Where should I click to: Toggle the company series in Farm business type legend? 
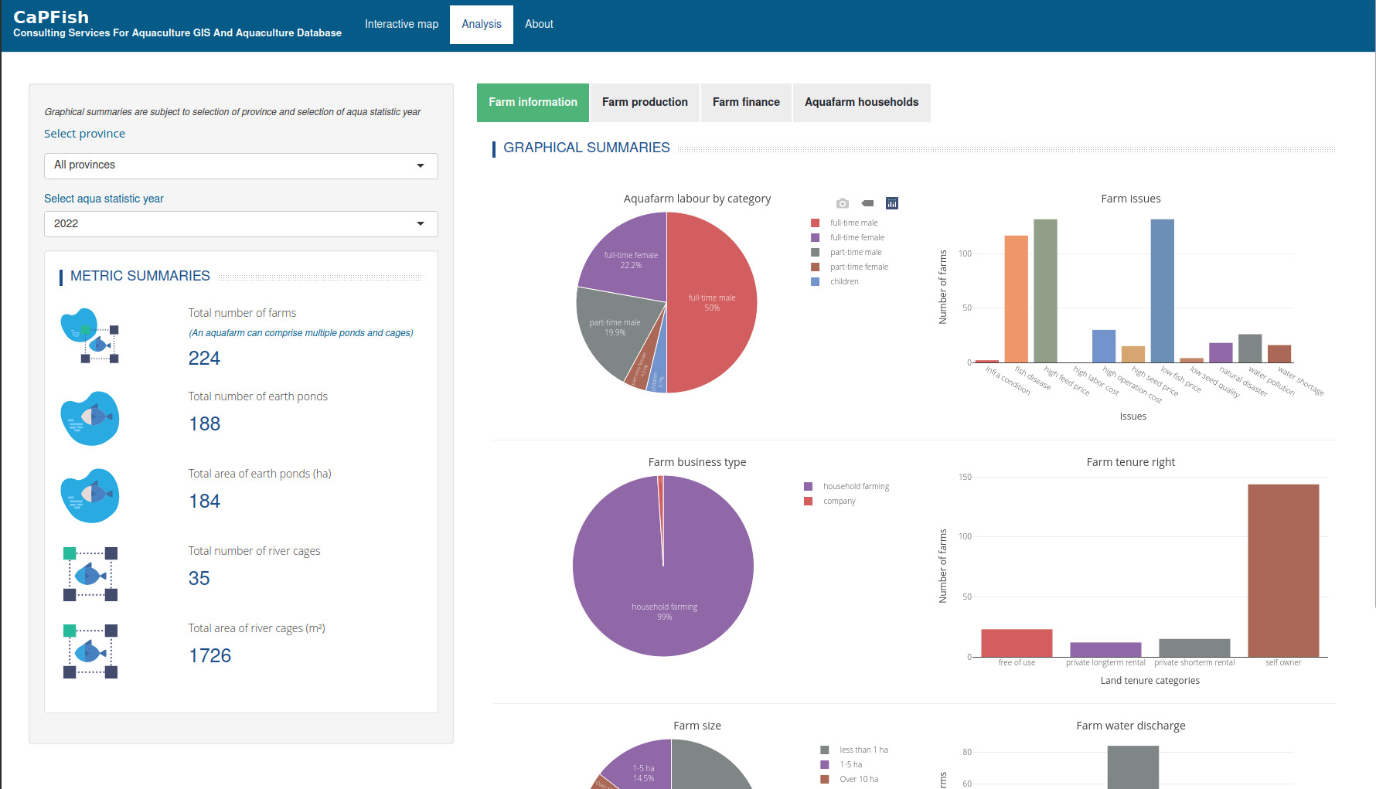840,501
